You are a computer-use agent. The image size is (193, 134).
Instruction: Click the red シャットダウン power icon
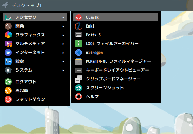tap(8, 99)
